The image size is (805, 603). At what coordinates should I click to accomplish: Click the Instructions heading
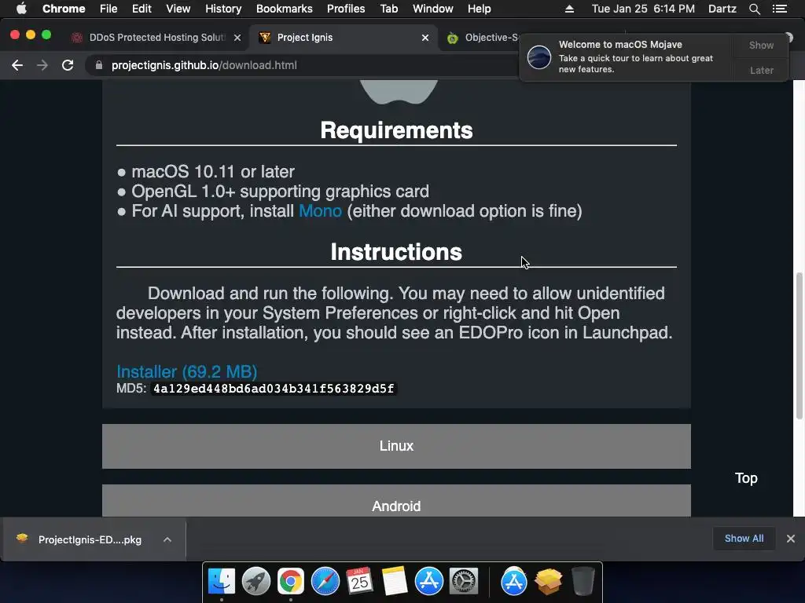click(396, 252)
